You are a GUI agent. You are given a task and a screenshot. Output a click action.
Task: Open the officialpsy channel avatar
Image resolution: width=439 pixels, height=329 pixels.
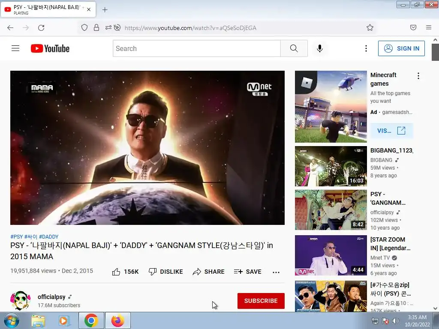21,301
